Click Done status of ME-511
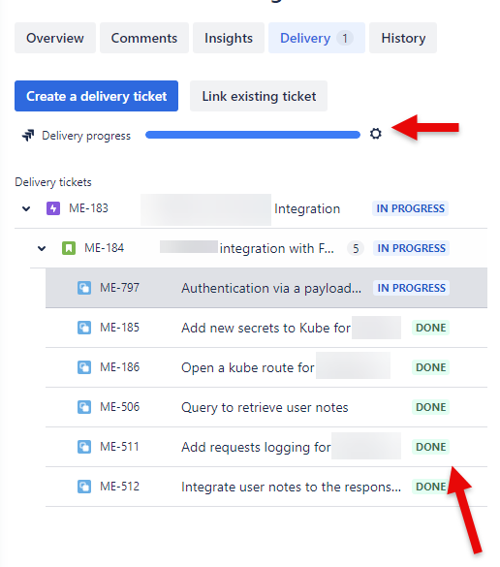Screen dimensions: 500x567 [430, 447]
